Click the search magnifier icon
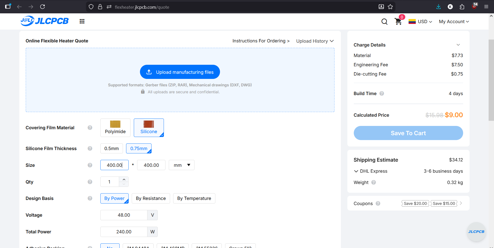The width and height of the screenshot is (494, 248). tap(384, 22)
